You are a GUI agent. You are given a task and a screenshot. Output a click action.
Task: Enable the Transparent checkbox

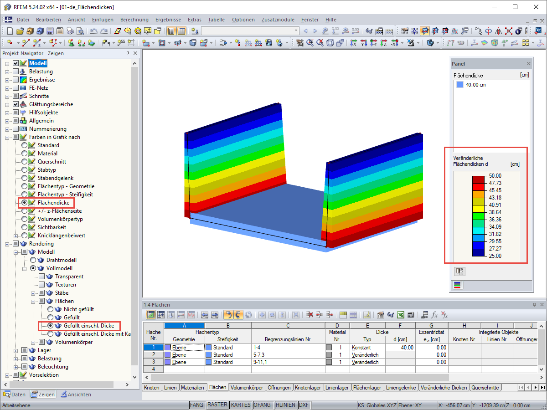[41, 277]
